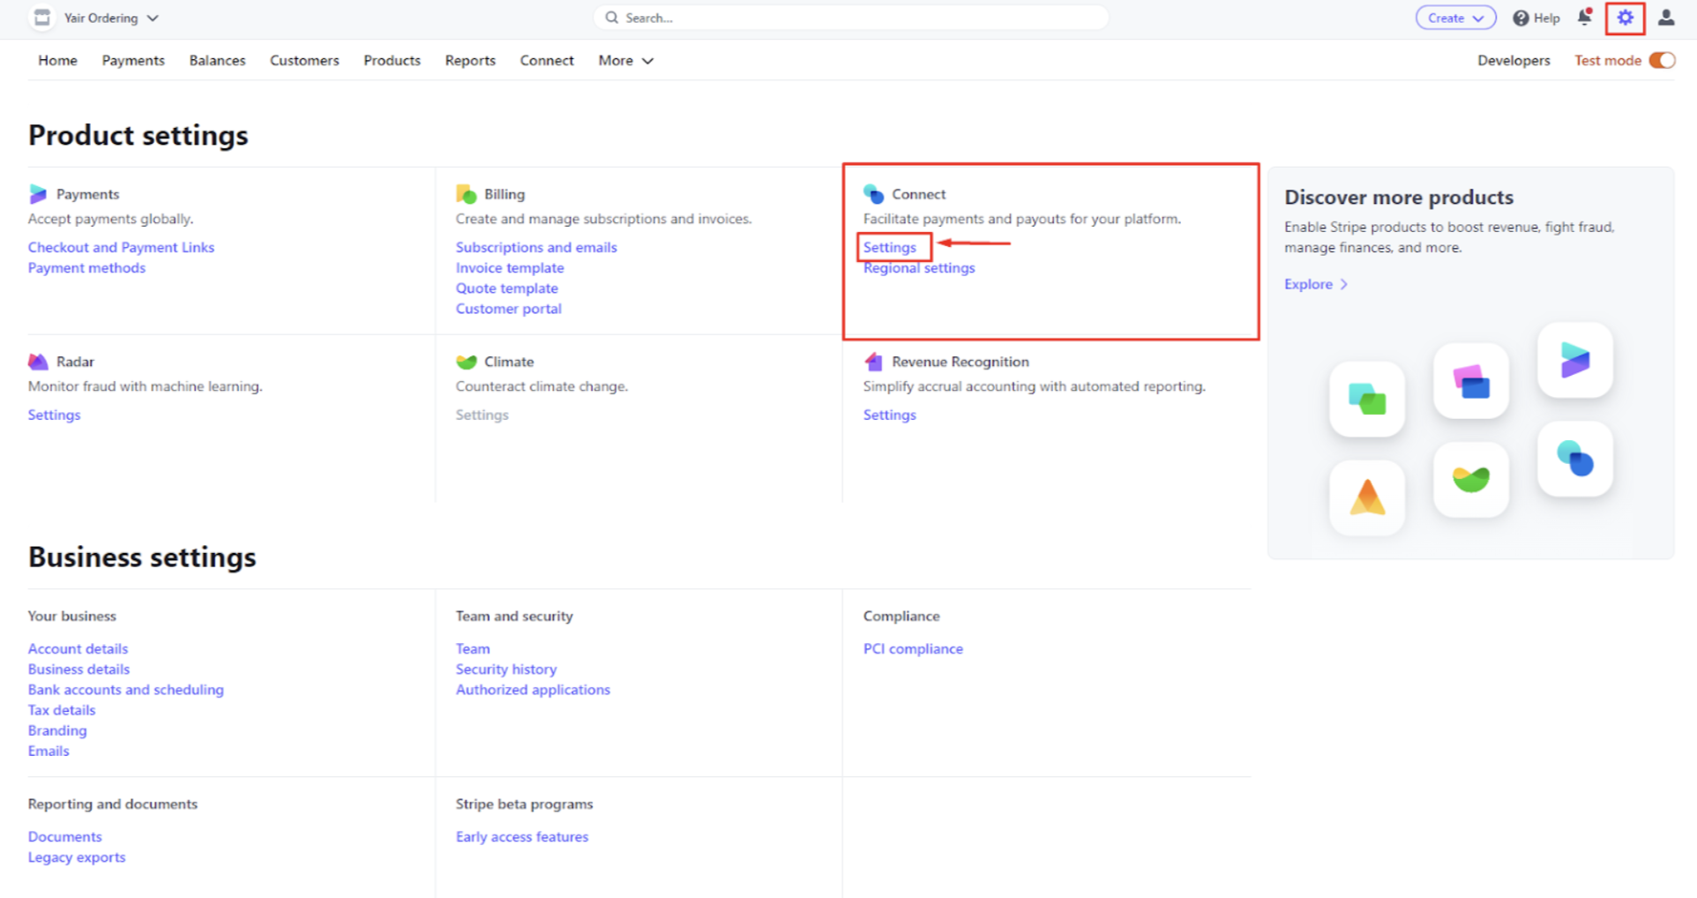This screenshot has height=898, width=1697.
Task: Open the user profile icon
Action: [1666, 18]
